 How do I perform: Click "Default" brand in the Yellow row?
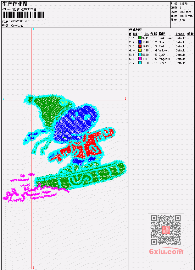tap(180, 50)
